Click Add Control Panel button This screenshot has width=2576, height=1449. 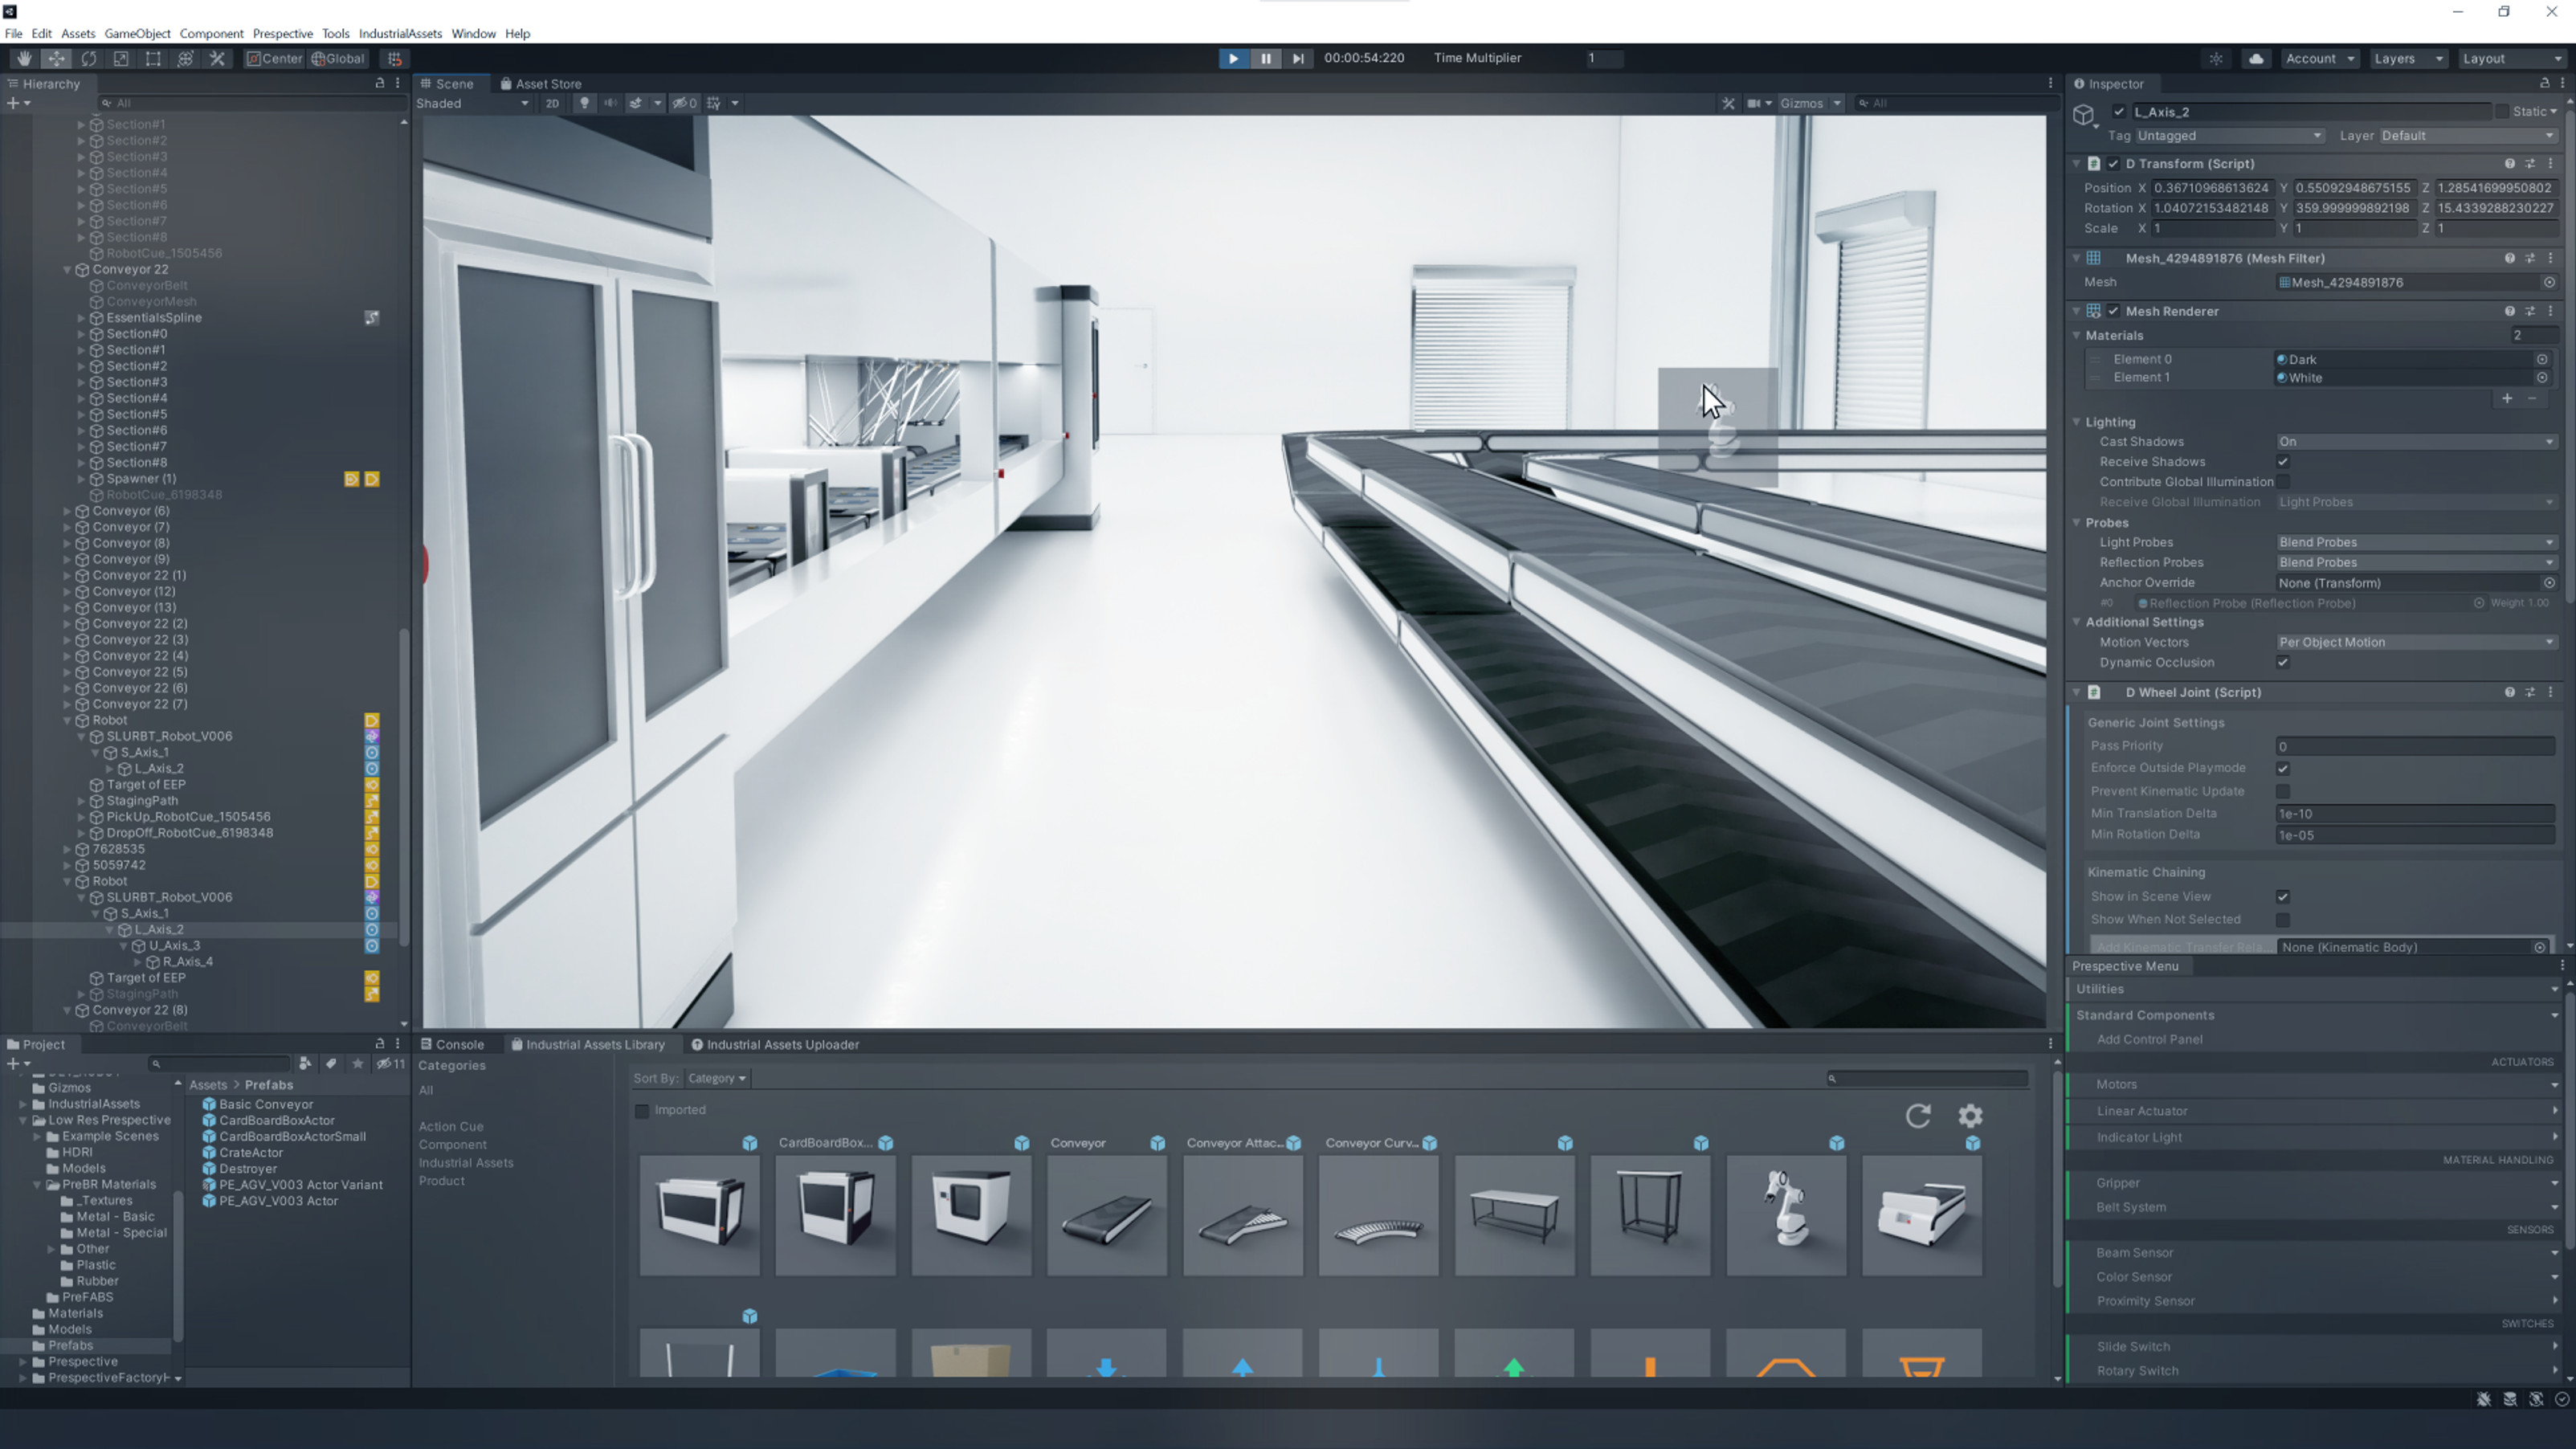(x=2150, y=1040)
